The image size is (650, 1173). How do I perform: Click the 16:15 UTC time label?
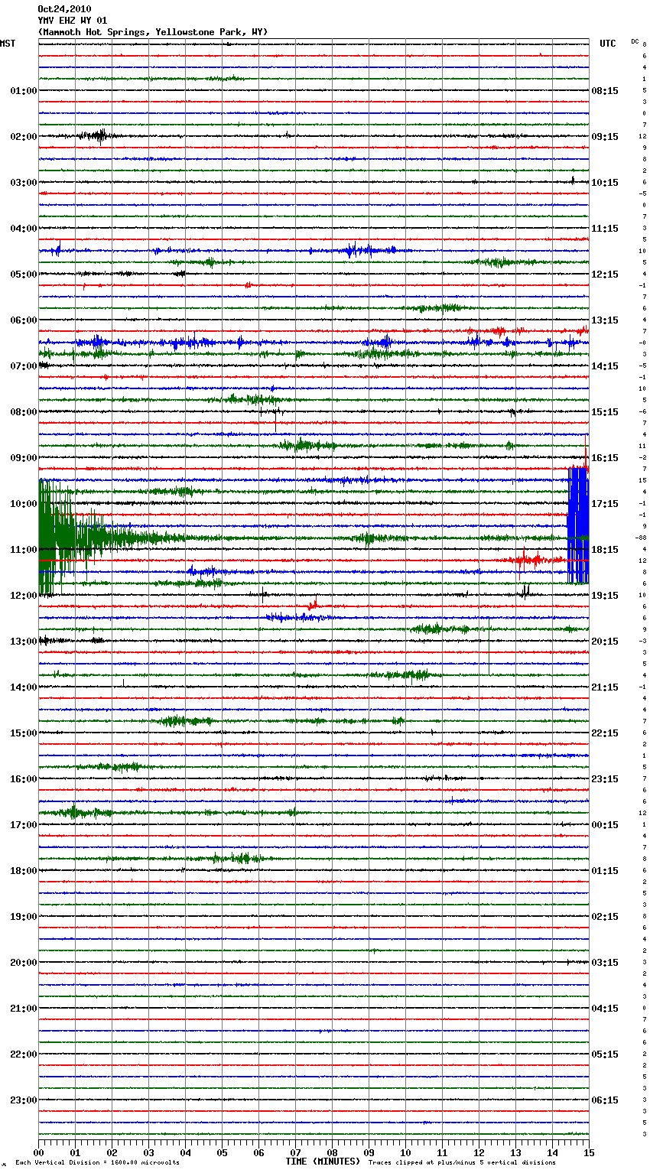(605, 458)
